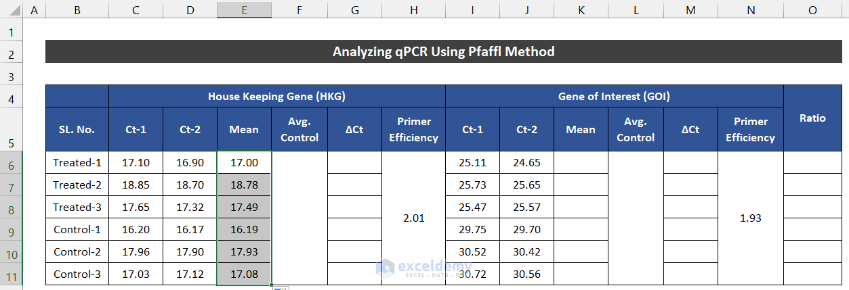The width and height of the screenshot is (849, 290).
Task: Select column E header
Action: click(x=244, y=9)
